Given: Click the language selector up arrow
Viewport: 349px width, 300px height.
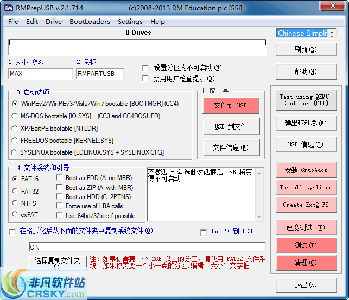Looking at the screenshot, I should click(332, 31).
